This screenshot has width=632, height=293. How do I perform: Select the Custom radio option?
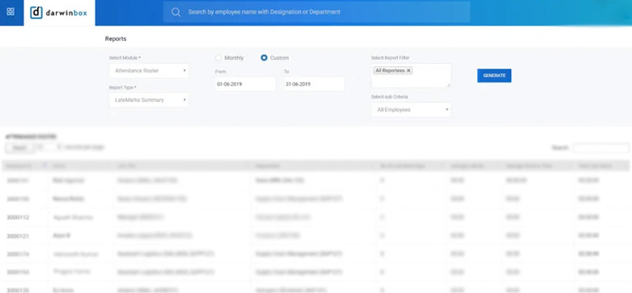coord(264,58)
